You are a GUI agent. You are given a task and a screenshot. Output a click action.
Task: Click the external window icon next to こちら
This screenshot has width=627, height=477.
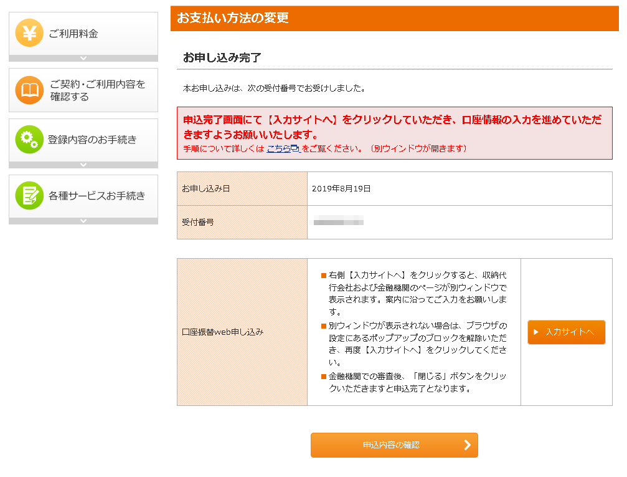(x=295, y=148)
